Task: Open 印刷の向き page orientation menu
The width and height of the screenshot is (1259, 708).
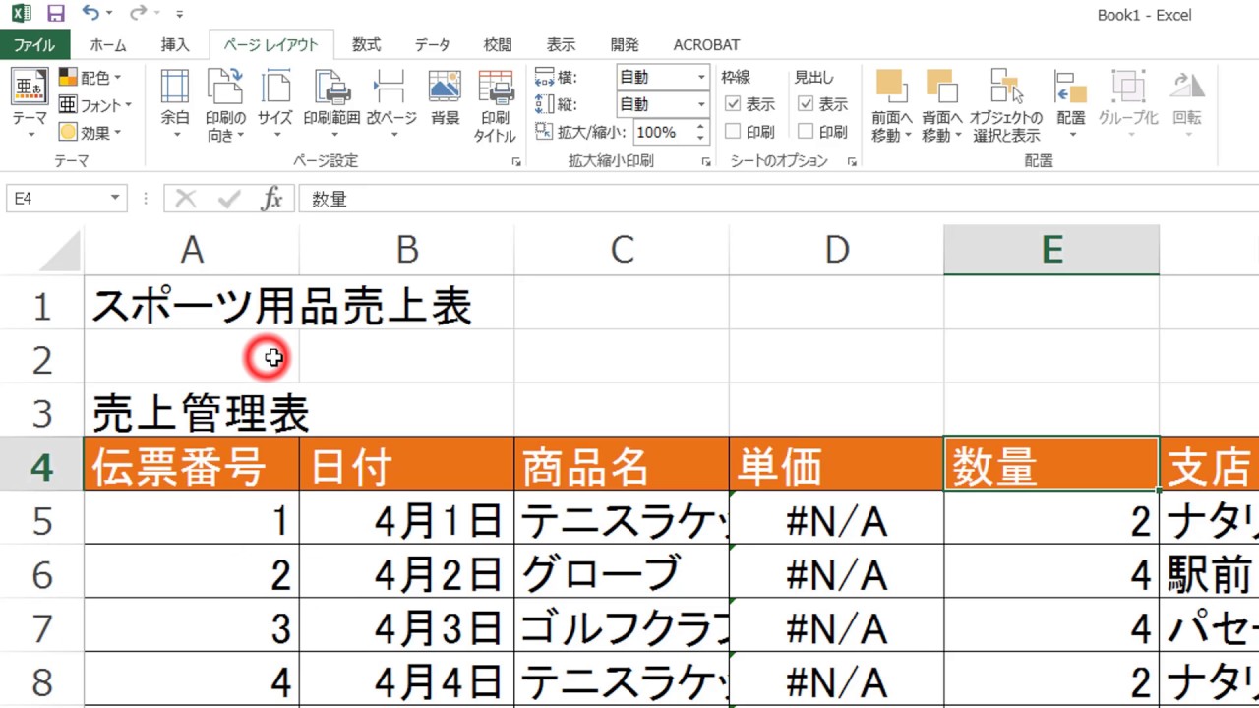Action: tap(225, 103)
